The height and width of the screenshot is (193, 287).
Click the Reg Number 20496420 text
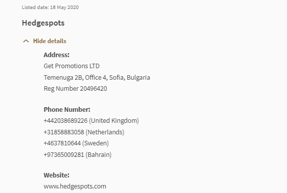point(75,89)
